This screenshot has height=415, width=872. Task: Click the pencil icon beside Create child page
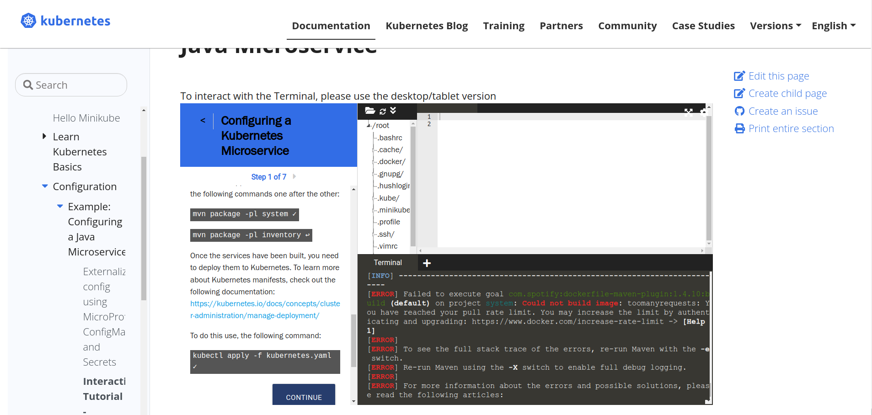pos(739,93)
